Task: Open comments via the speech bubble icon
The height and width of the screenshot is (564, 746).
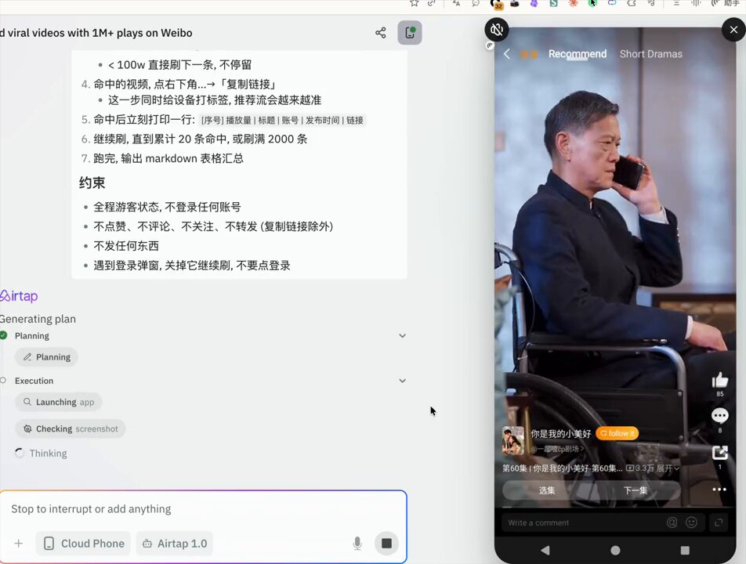Action: [720, 416]
